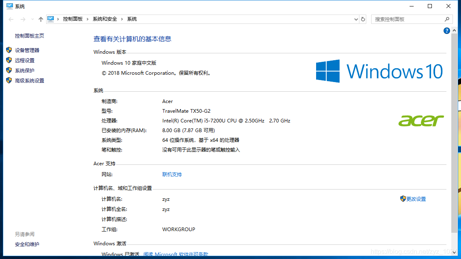Screen dimensions: 461x259
Task: Click shield icon beside 高级系统设置
Action: point(9,80)
